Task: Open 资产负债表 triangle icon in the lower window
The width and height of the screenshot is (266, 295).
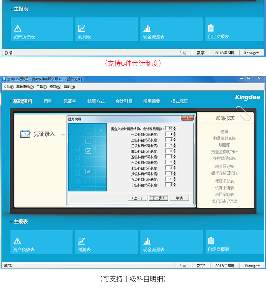Action: 17,241
